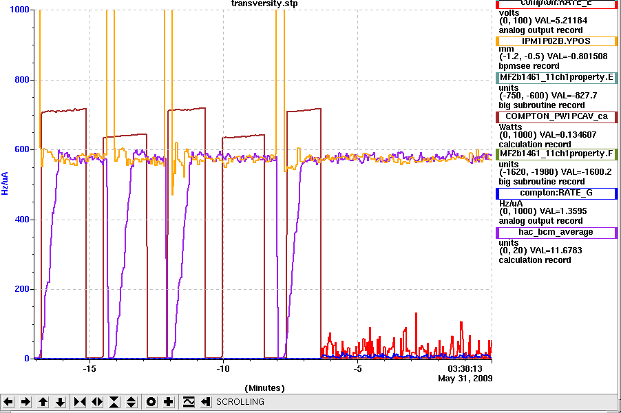Select the MF2b1461_11ch1property.F legend entry

(x=556, y=153)
